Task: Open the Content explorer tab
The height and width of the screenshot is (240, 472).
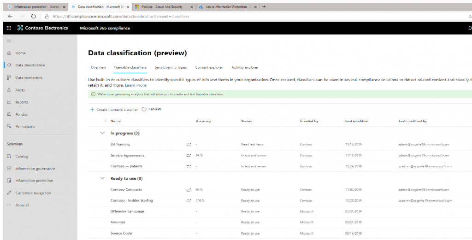Action: 209,67
